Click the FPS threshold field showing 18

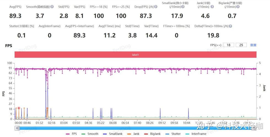click(x=228, y=45)
